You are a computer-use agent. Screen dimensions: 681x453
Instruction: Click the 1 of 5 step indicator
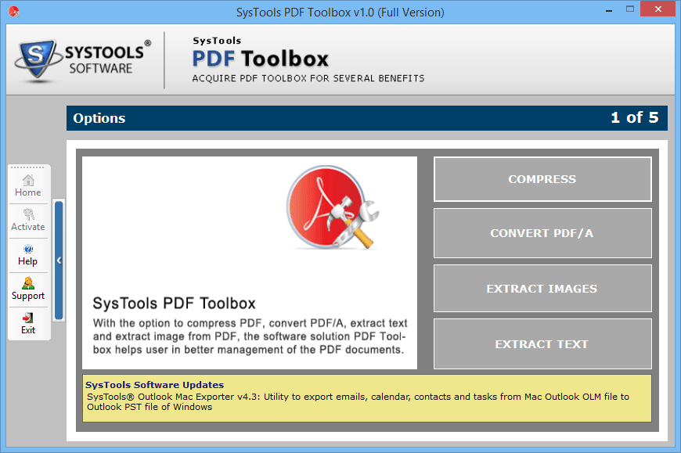[x=634, y=118]
